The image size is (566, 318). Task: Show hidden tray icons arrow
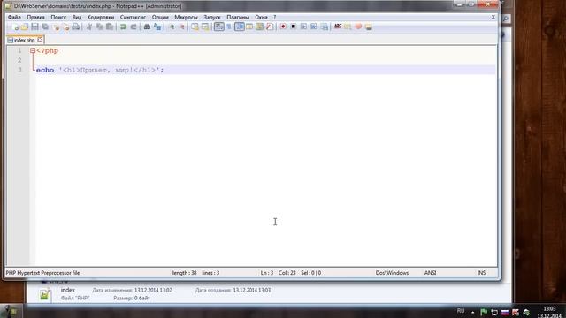[472, 312]
